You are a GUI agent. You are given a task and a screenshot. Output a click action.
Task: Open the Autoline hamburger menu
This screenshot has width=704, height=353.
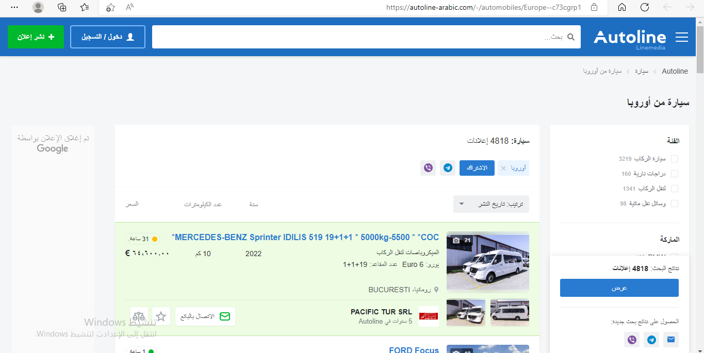point(682,37)
